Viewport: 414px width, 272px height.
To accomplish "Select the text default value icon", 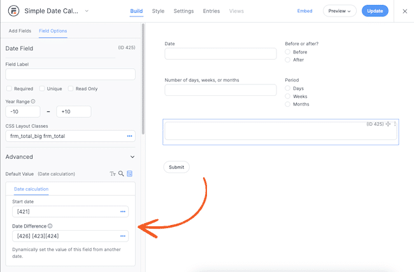I will tap(113, 173).
